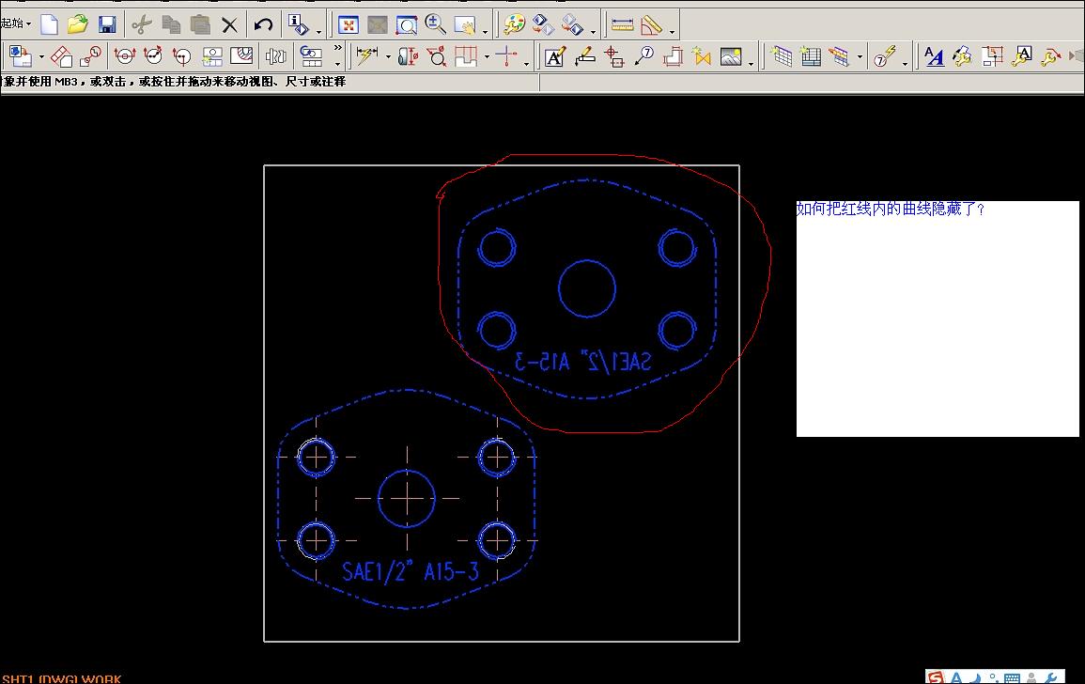1085x684 pixels.
Task: Click the measure distance ruler icon
Action: [622, 25]
